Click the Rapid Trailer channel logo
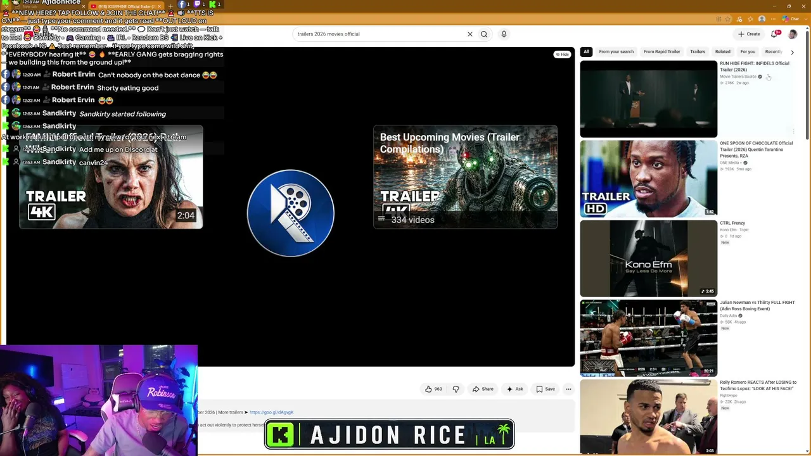Viewport: 811px width, 456px height. click(x=291, y=213)
